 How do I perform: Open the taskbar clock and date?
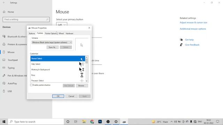[x=209, y=122]
